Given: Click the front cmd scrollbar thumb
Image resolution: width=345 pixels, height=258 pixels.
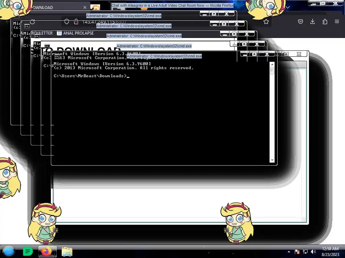Looking at the screenshot, I should 272,71.
